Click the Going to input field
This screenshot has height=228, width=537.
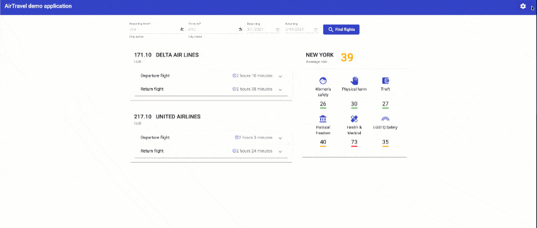(216, 30)
